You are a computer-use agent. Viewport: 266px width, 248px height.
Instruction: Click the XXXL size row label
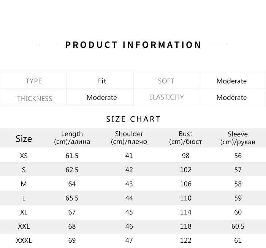[x=24, y=240]
